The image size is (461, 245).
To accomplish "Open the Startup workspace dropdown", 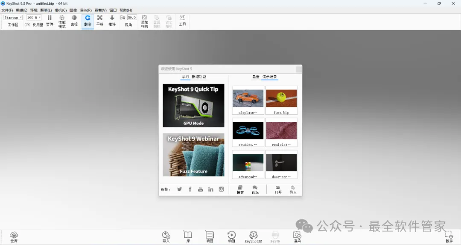I will click(x=13, y=17).
